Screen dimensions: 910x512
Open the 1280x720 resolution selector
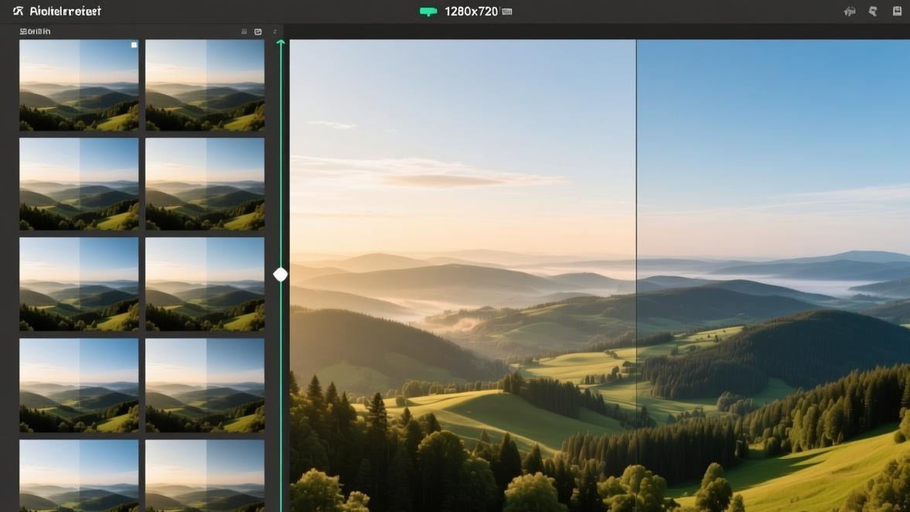(x=472, y=12)
